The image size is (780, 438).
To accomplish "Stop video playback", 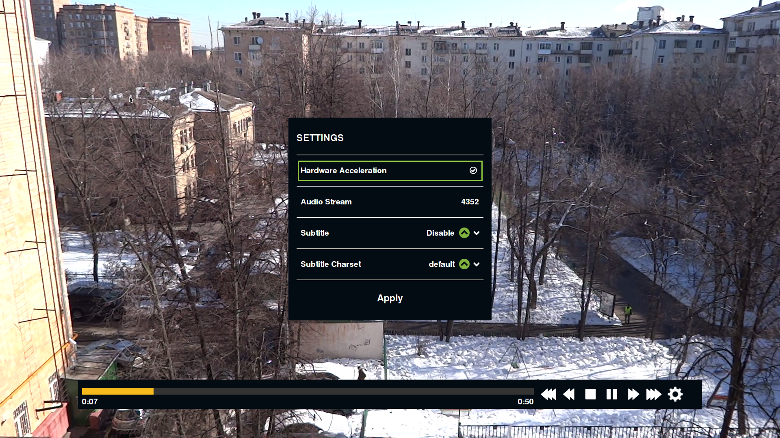I will [590, 394].
